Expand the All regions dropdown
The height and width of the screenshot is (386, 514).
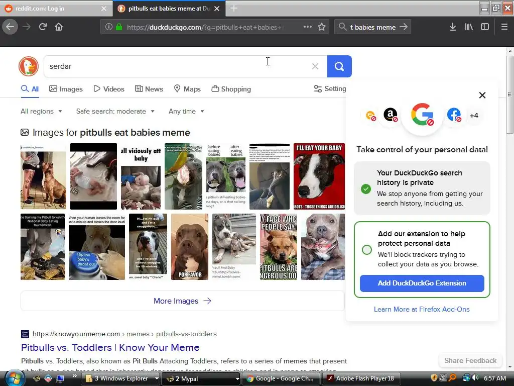click(41, 111)
